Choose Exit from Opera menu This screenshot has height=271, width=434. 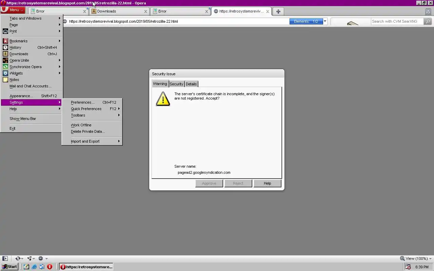[x=31, y=128]
